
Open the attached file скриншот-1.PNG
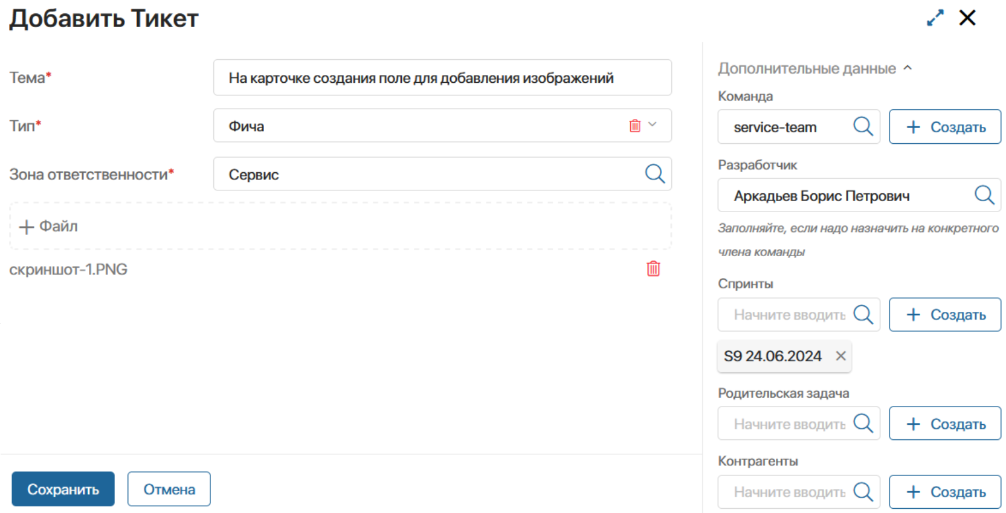click(x=68, y=269)
